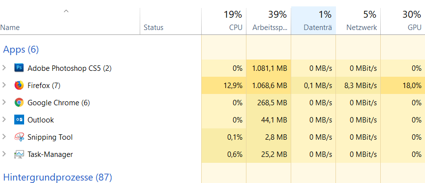
Task: Select the Google Chrome icon
Action: coord(19,102)
